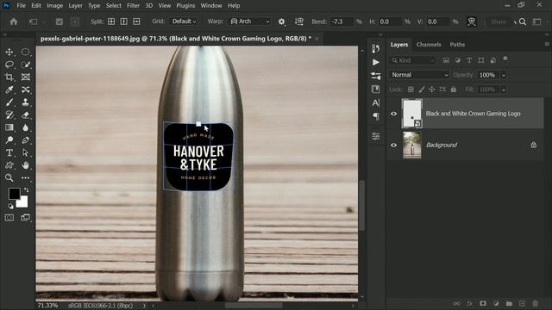Open the Grid Default dropdown
552x310 pixels.
[184, 22]
